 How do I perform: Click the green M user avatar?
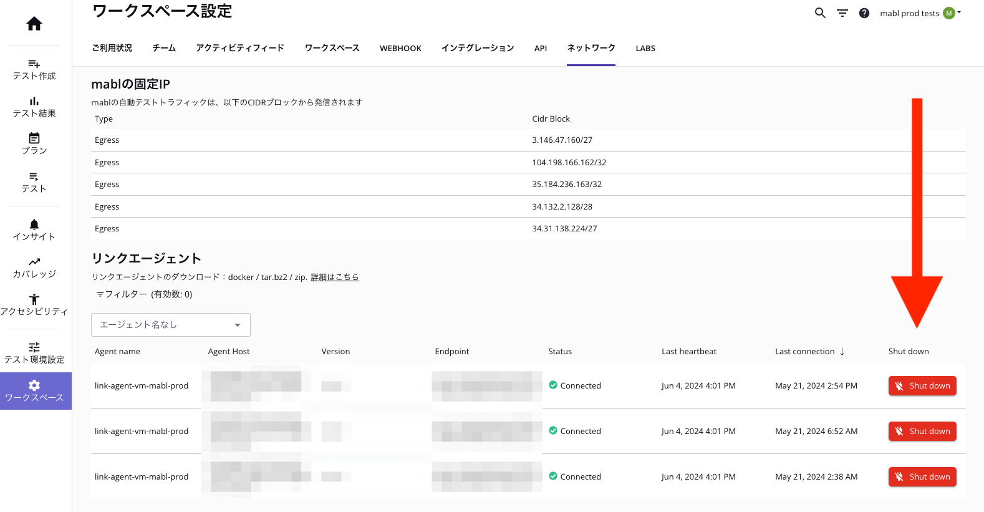click(948, 13)
